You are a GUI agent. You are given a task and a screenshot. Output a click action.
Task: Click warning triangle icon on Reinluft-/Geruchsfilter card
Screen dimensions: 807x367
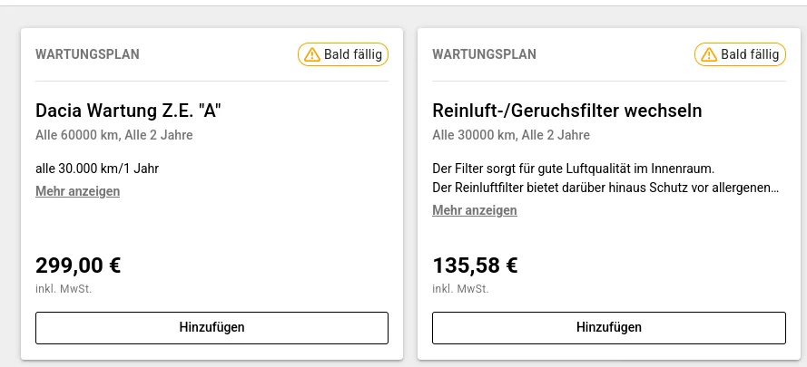pos(708,54)
